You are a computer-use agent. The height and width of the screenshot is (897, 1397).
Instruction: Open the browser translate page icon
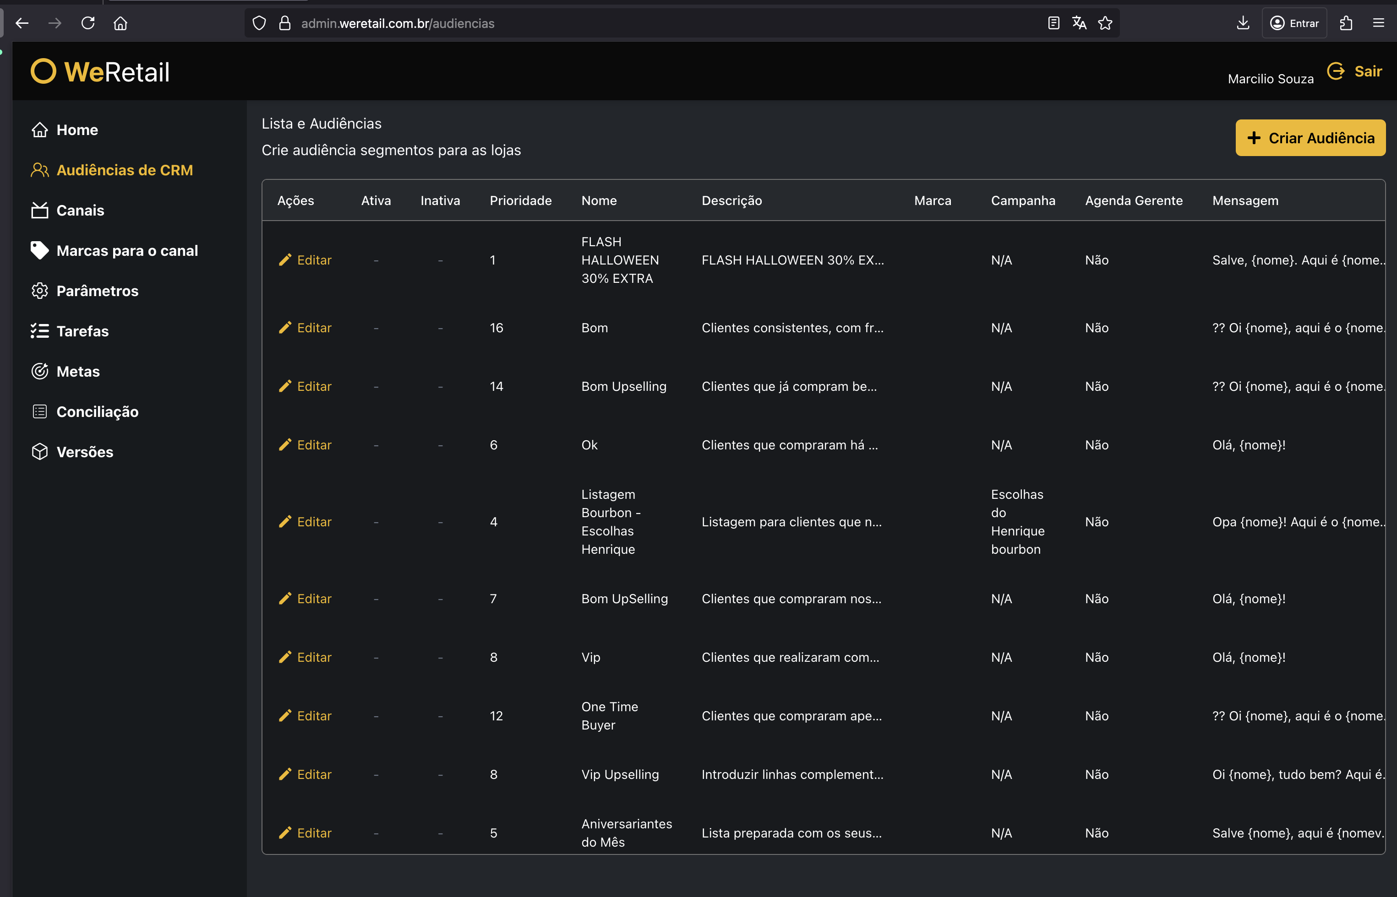pyautogui.click(x=1079, y=23)
